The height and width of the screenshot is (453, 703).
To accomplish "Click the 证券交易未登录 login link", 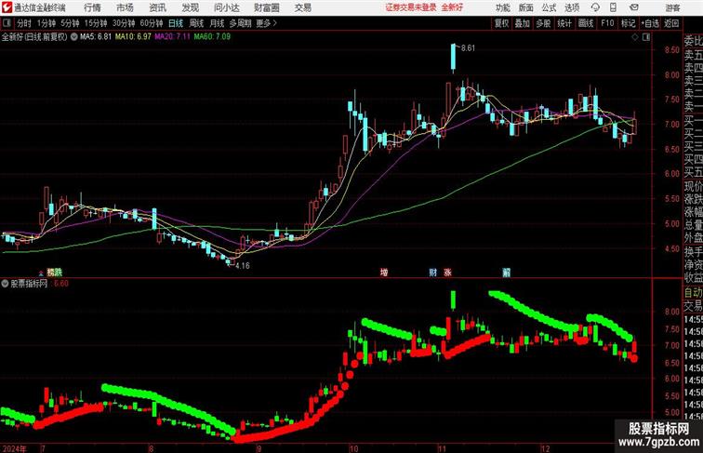I will pos(411,7).
